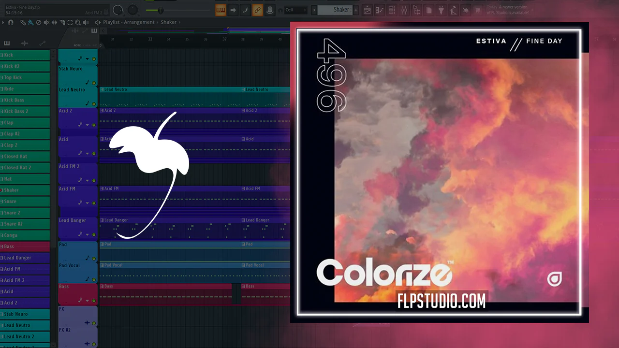The width and height of the screenshot is (619, 348).
Task: Open the Mixer view icon
Action: (404, 10)
